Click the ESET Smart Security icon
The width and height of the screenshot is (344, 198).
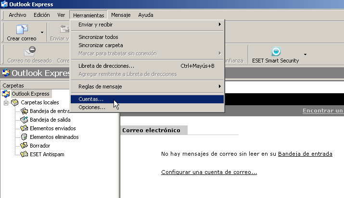tap(276, 52)
